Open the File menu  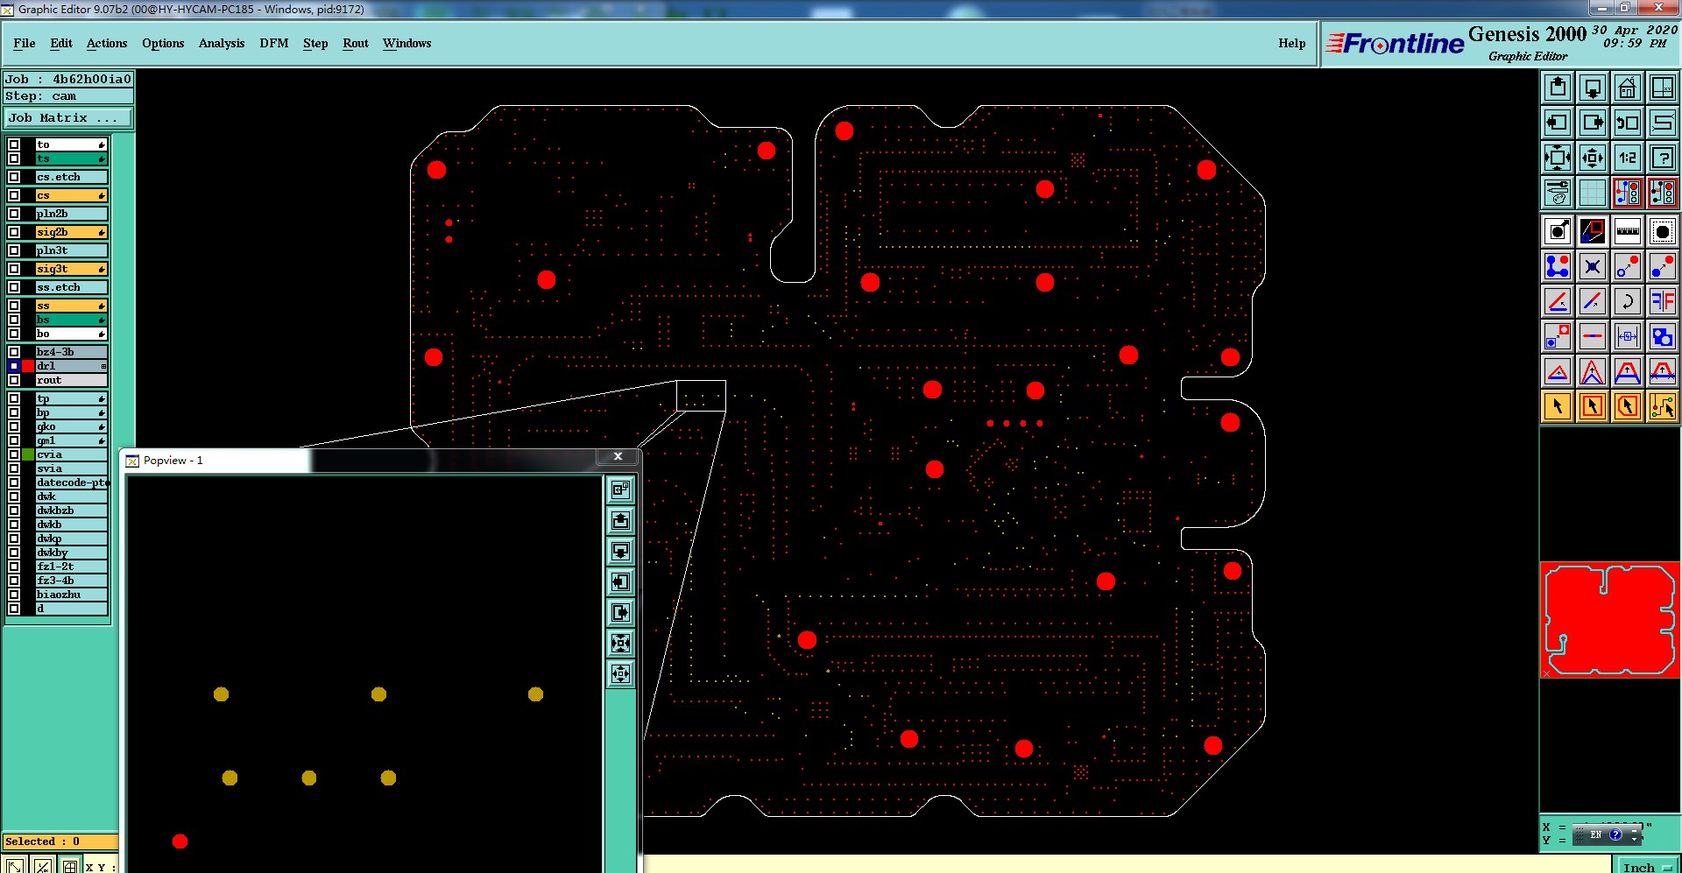[x=25, y=43]
